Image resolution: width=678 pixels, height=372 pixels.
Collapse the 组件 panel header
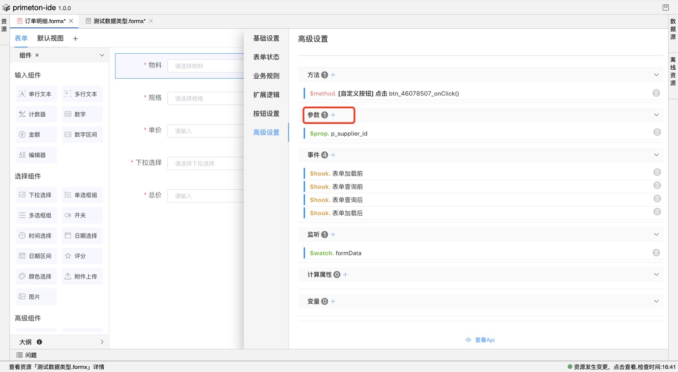[x=102, y=56]
